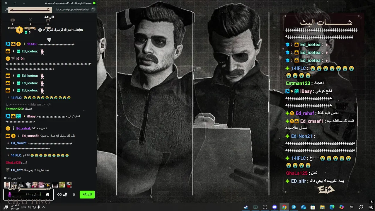The width and height of the screenshot is (375, 211).
Task: Click the silver rank 2 badge
Action: (40, 30)
